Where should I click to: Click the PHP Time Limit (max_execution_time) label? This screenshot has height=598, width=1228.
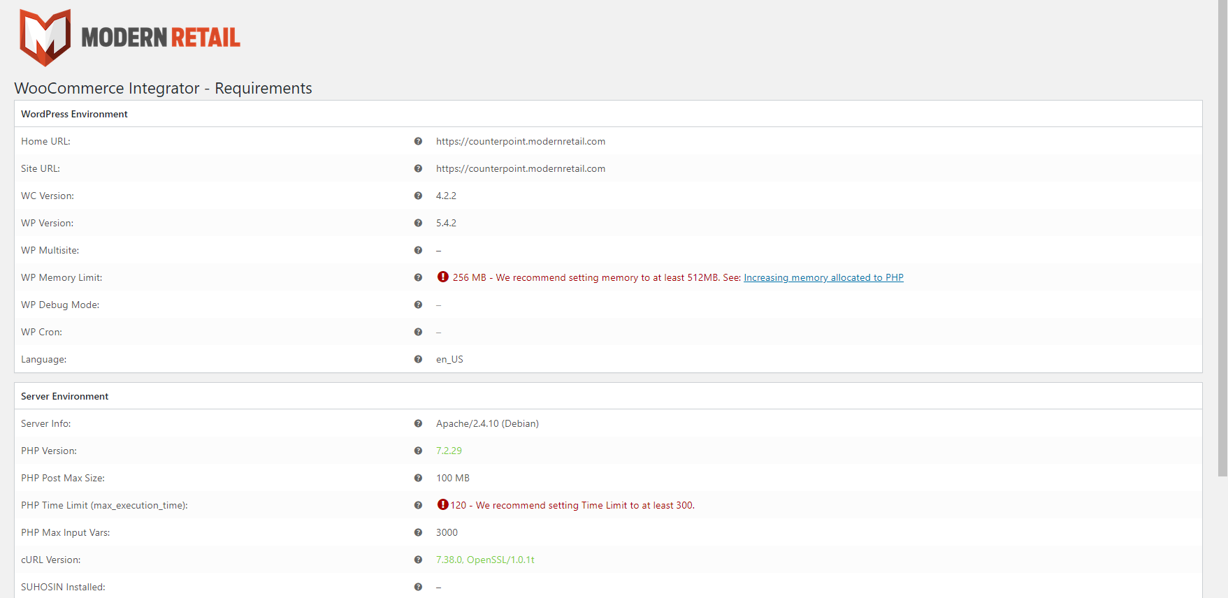pyautogui.click(x=104, y=505)
